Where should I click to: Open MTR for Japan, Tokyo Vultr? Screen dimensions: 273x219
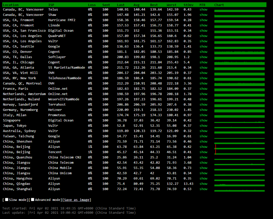[203, 126]
